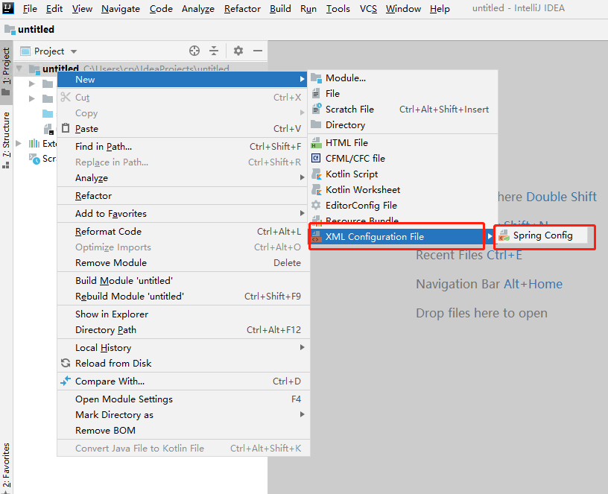608x494 pixels.
Task: Click the Module... icon in New submenu
Action: (316, 78)
